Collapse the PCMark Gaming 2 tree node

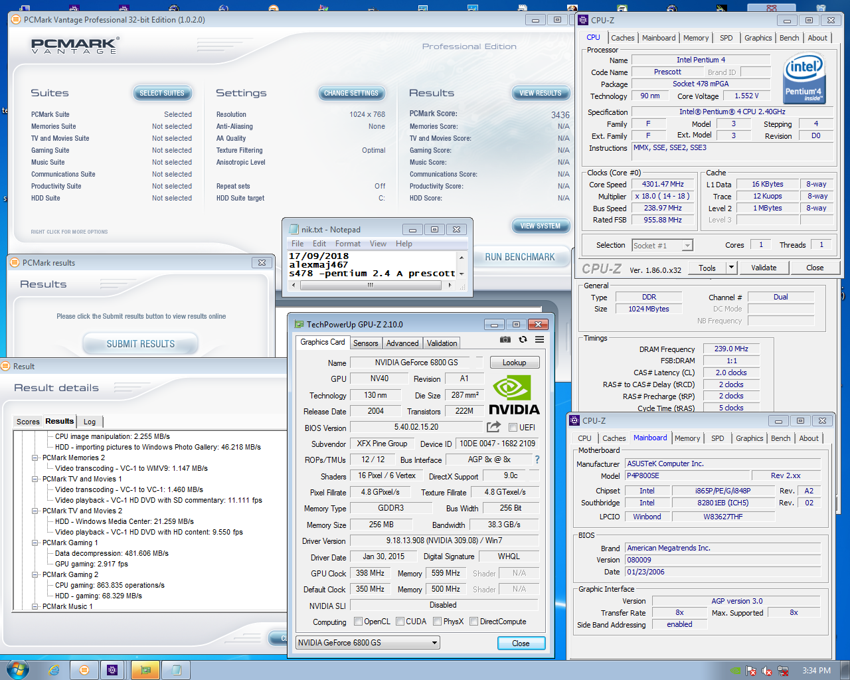tap(35, 574)
